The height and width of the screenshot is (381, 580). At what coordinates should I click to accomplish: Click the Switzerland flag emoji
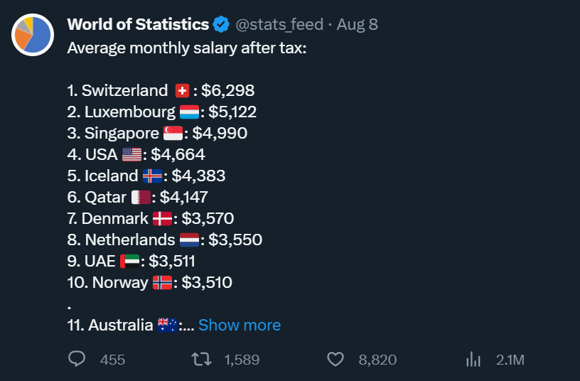[182, 90]
